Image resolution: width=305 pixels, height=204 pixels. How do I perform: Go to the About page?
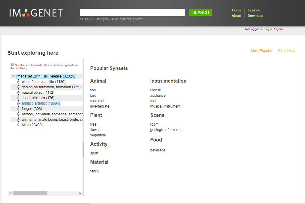click(236, 16)
